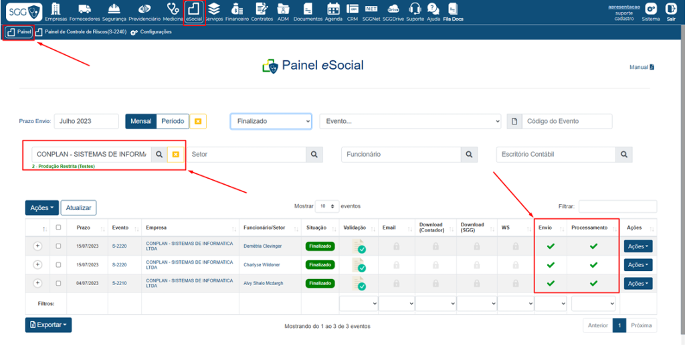685x346 pixels.
Task: Click page 1 pagination button
Action: point(619,325)
